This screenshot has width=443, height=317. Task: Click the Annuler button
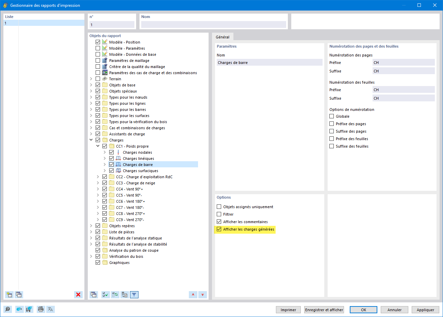click(395, 310)
